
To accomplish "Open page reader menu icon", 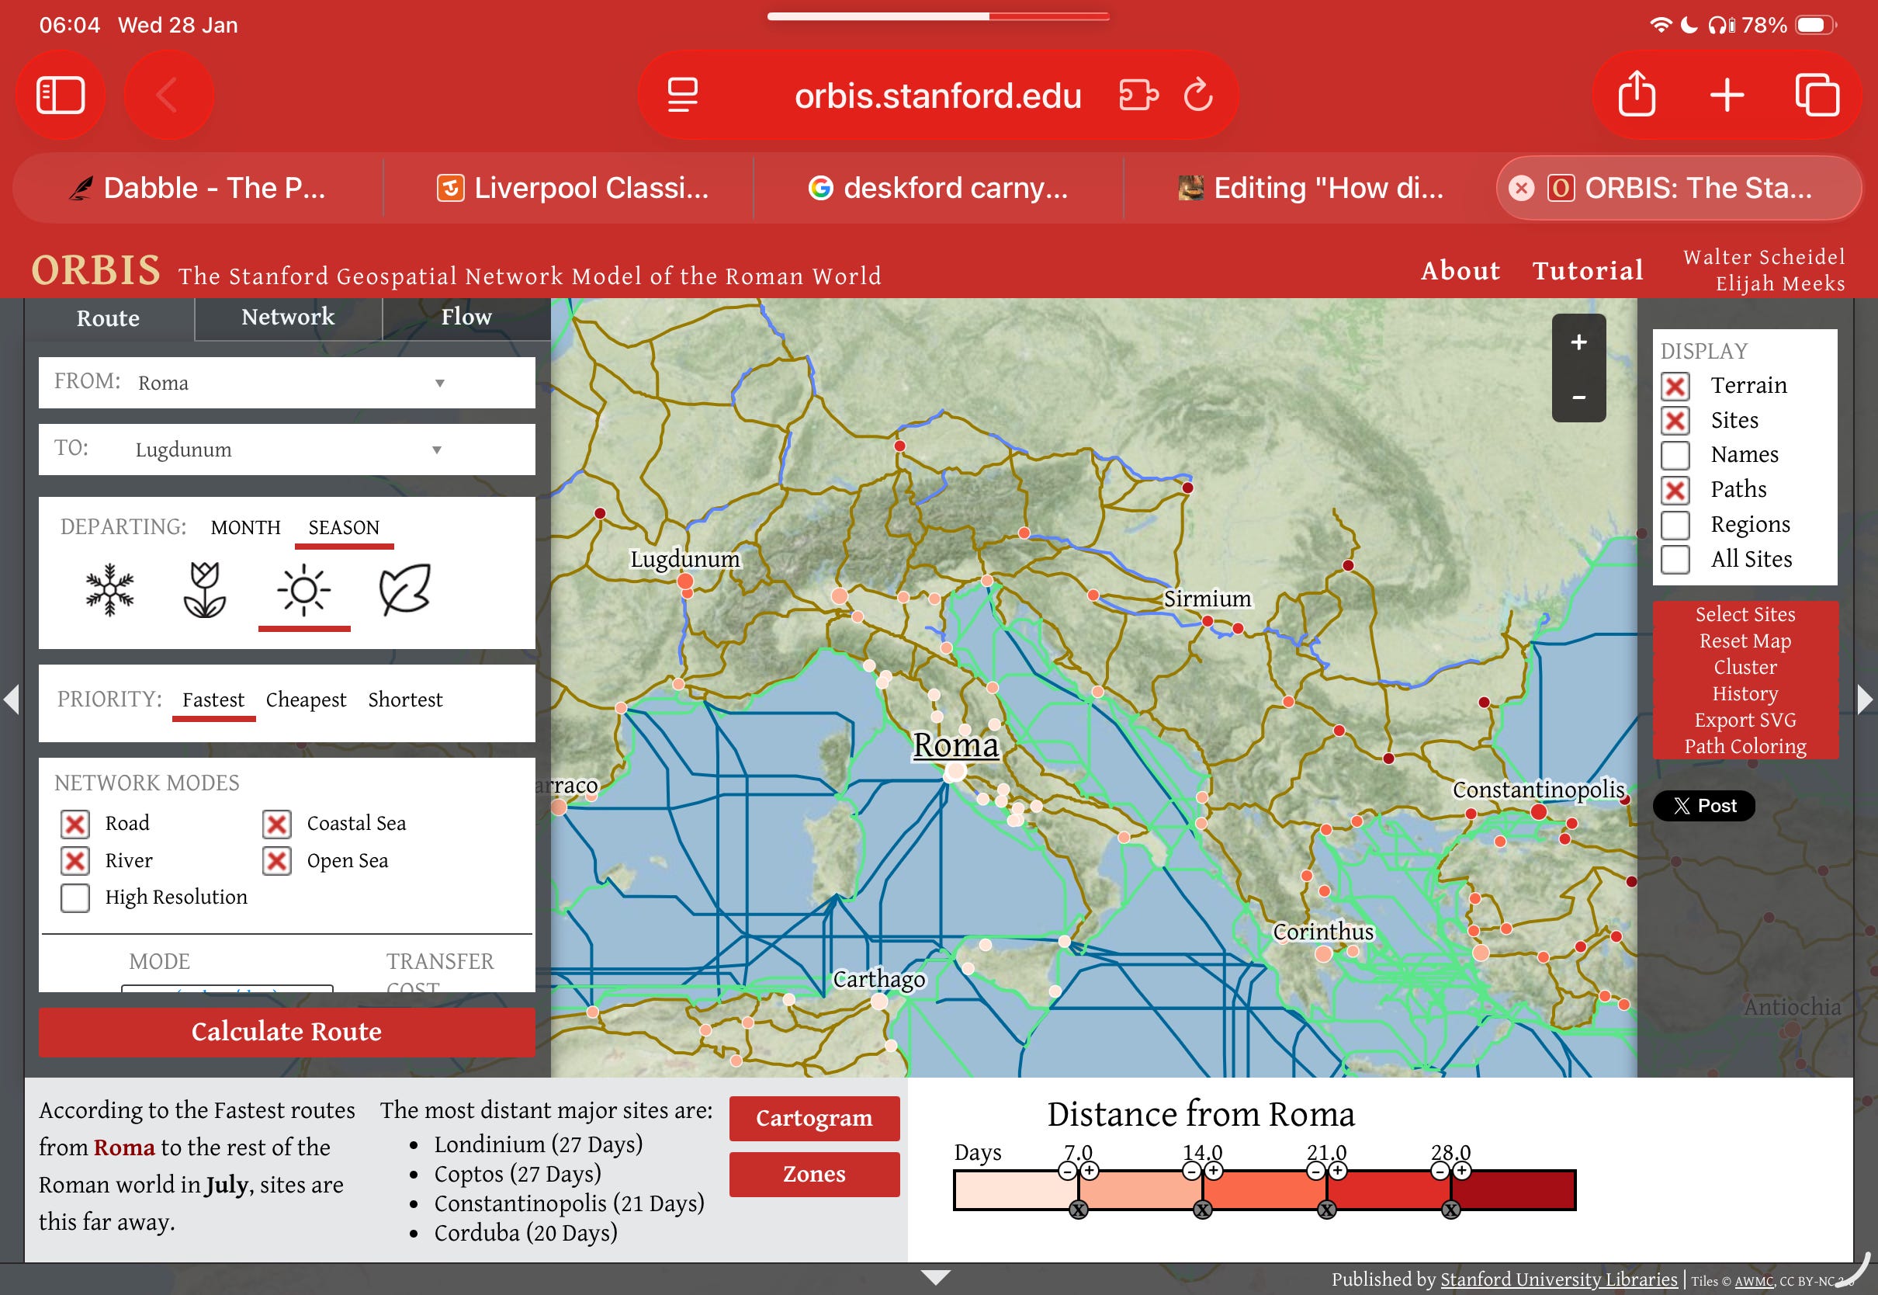I will pyautogui.click(x=682, y=95).
